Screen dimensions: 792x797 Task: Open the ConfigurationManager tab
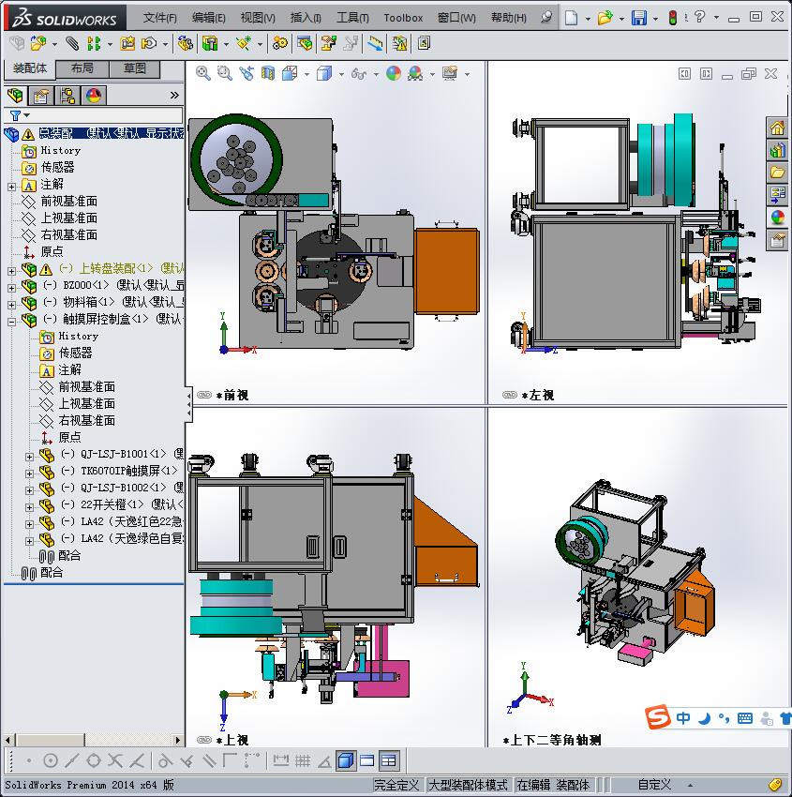(x=67, y=96)
